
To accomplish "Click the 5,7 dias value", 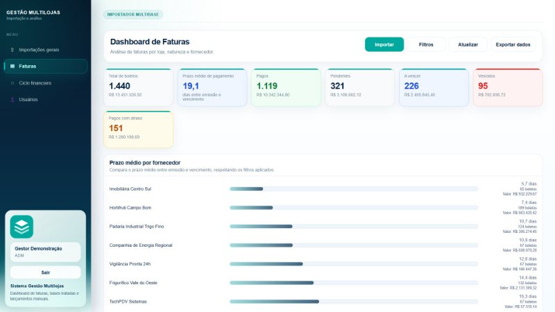I will (529, 184).
